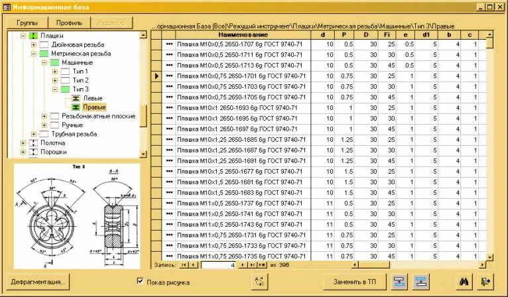Click the tree panel scrollbar down arrow
508x297 pixels.
(143, 154)
